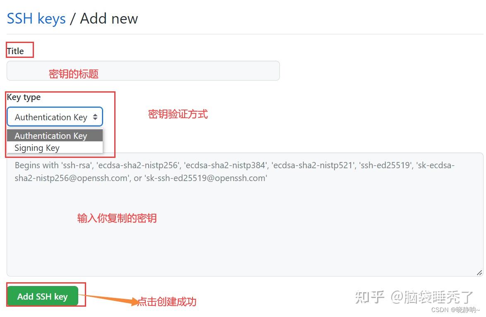Screen dimensions: 486x317
Task: Click the slash separator in the heading
Action: (x=73, y=19)
